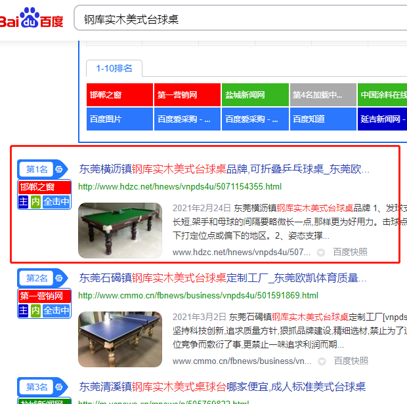Image resolution: width=407 pixels, height=404 pixels.
Task: Click the first 百度爱采购 tile
Action: pos(187,119)
